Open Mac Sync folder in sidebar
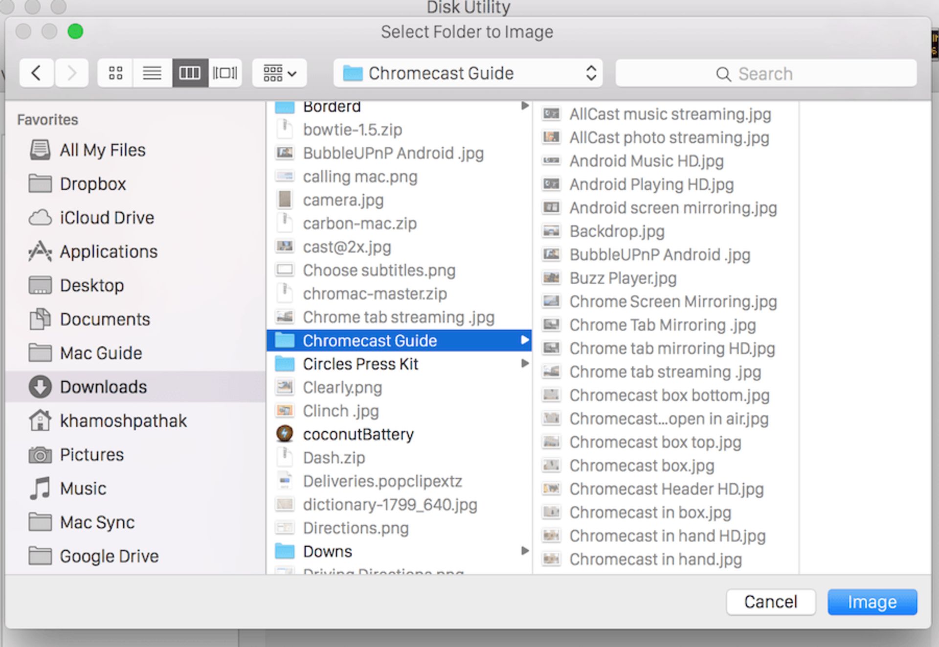Viewport: 939px width, 647px height. pos(135,522)
